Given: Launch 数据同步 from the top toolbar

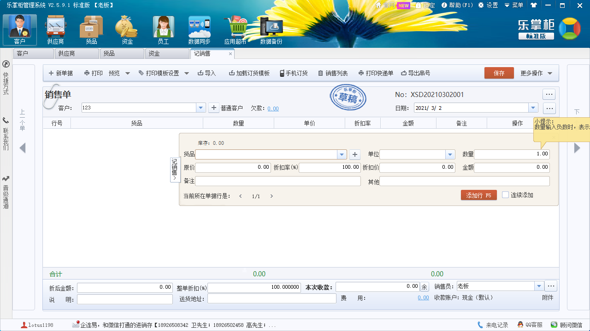Looking at the screenshot, I should tap(199, 28).
